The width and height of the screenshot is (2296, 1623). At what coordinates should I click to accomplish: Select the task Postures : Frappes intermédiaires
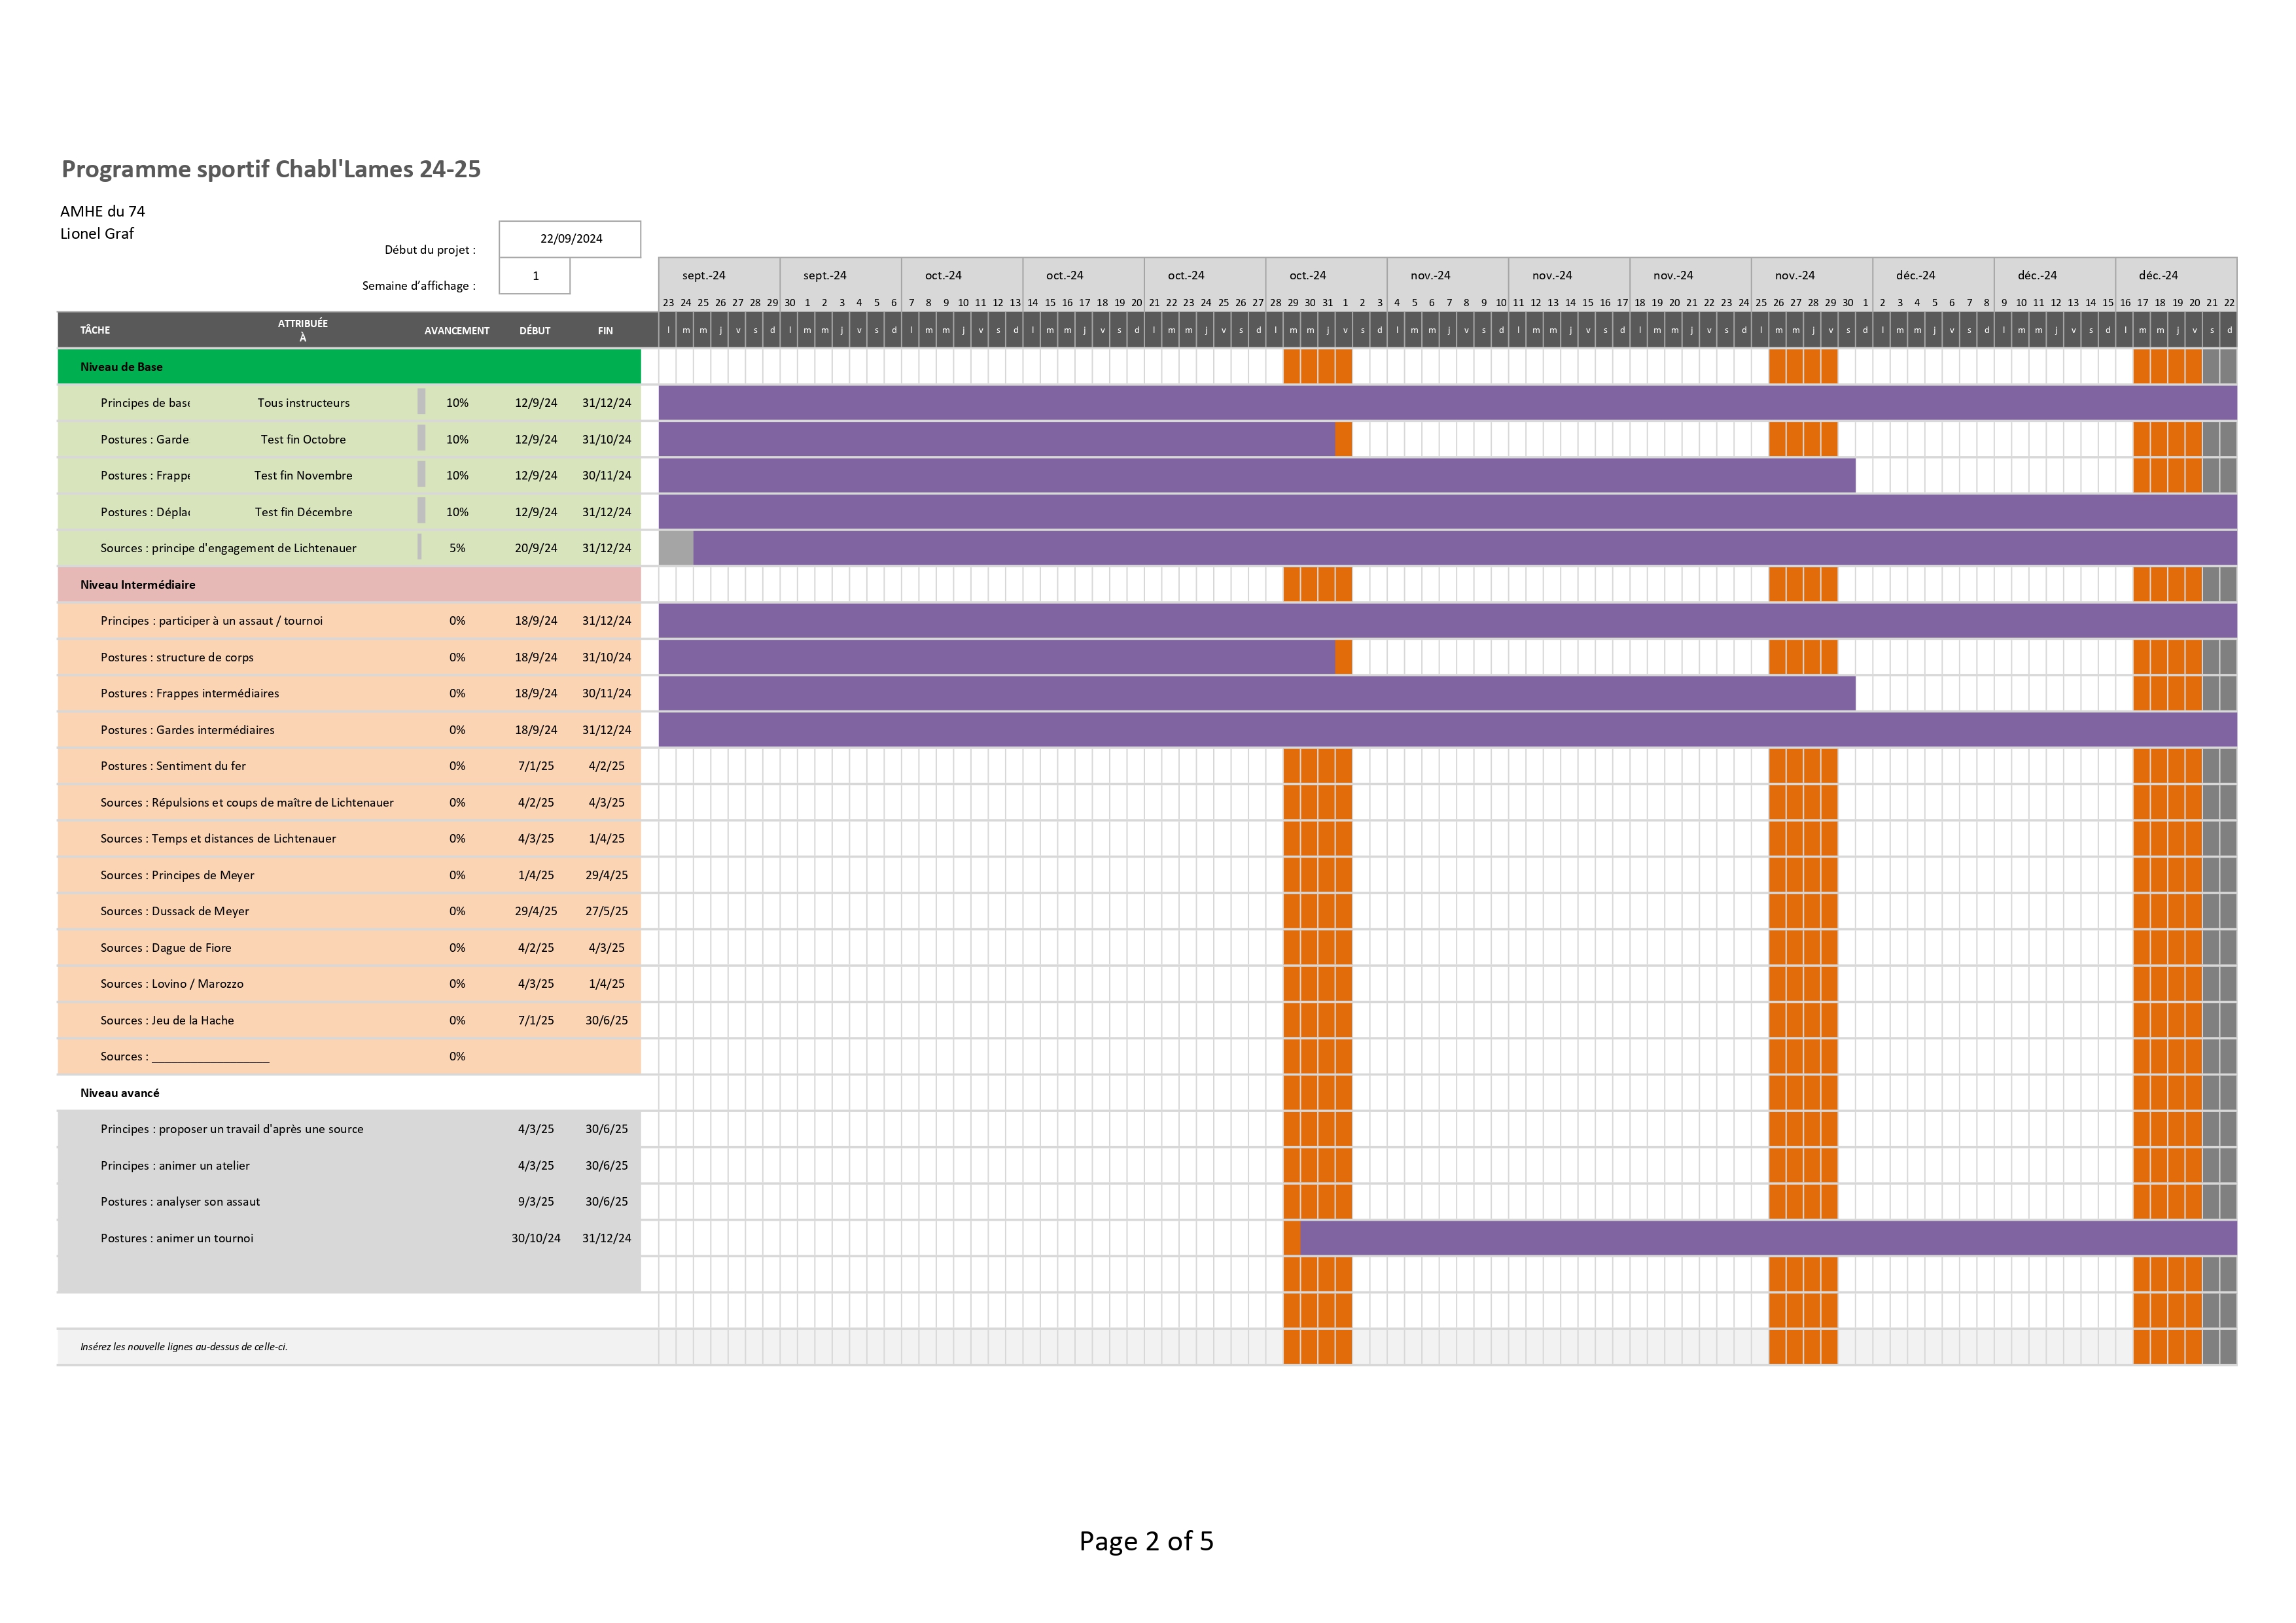click(190, 694)
